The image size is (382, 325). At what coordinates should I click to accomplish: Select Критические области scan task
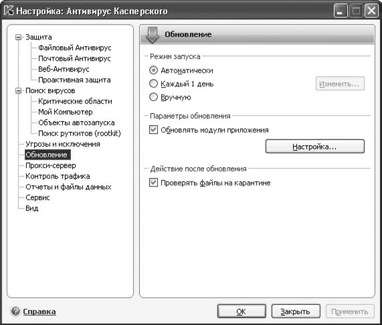click(76, 101)
